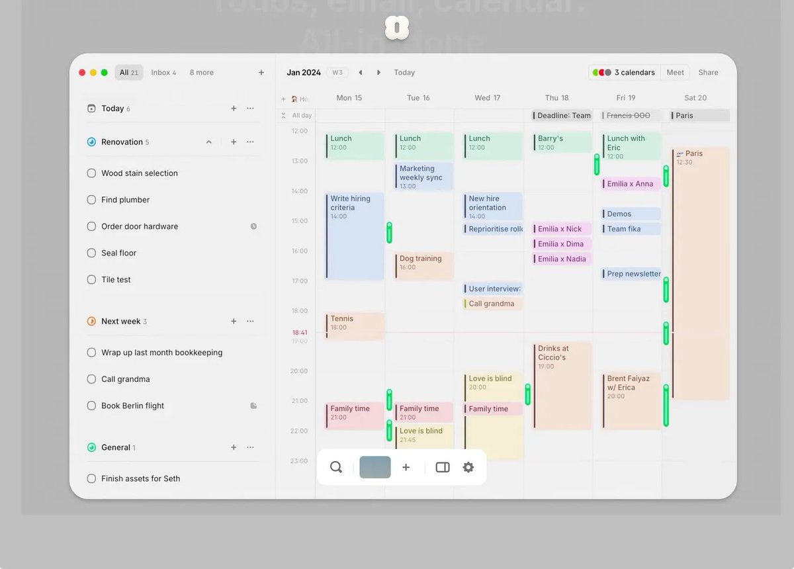Select the All tab
The height and width of the screenshot is (569, 794).
click(129, 73)
